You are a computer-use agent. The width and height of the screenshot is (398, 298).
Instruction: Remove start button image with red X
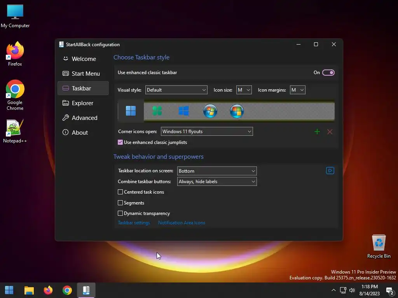point(330,132)
